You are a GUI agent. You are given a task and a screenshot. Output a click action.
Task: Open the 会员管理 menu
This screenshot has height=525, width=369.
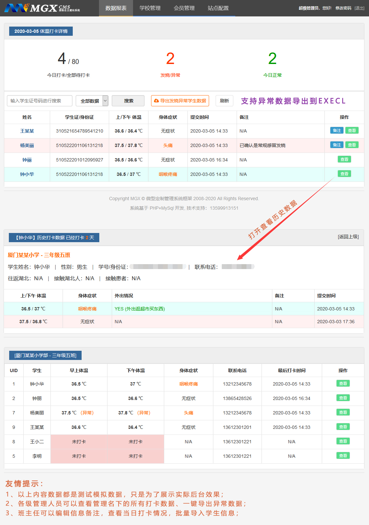184,8
